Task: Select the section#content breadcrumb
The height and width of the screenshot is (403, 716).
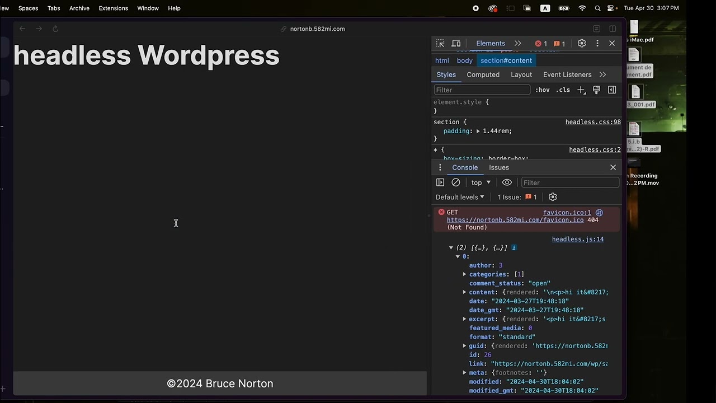Action: click(x=506, y=60)
